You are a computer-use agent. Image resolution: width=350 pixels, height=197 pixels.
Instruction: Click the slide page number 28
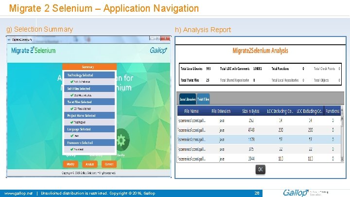(257, 193)
